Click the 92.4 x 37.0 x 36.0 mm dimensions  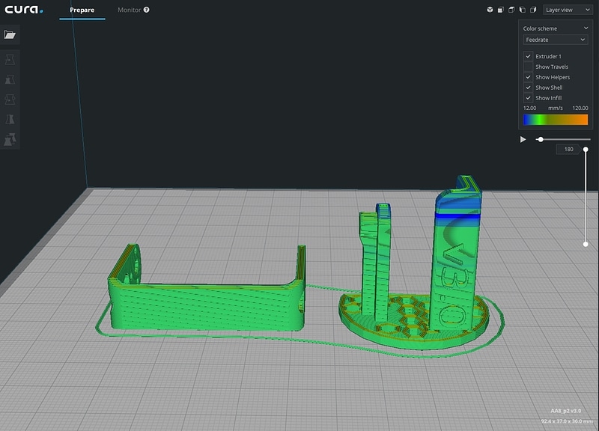567,421
